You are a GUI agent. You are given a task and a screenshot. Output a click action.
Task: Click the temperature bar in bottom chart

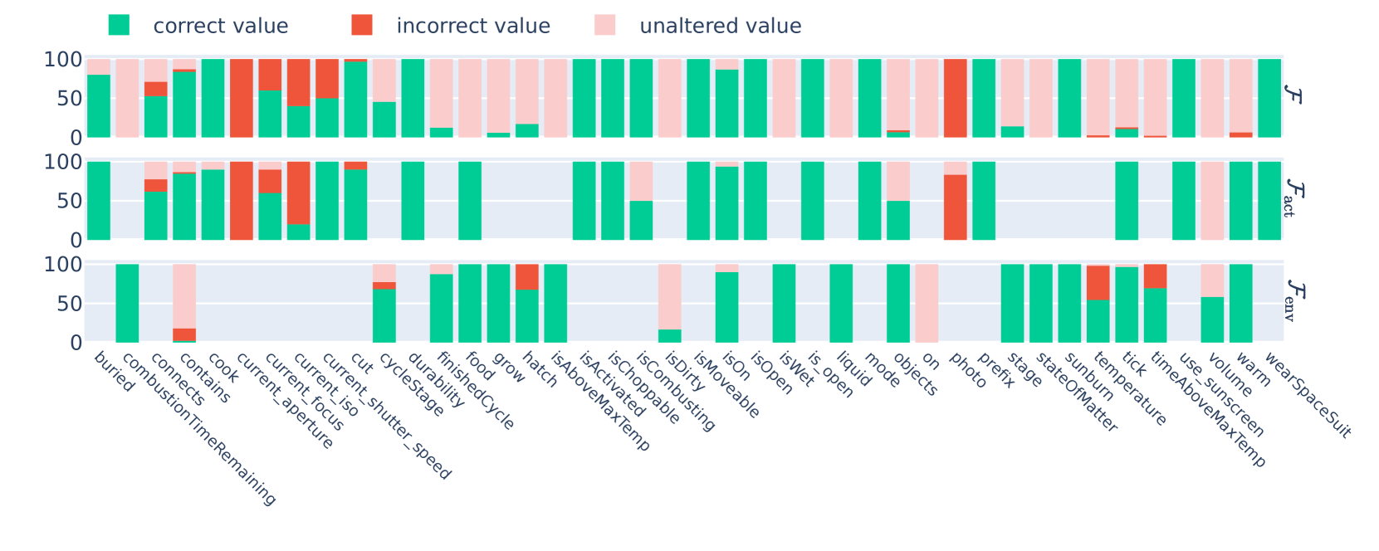[x=1098, y=320]
